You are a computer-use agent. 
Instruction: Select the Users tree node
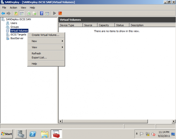[x=14, y=23]
